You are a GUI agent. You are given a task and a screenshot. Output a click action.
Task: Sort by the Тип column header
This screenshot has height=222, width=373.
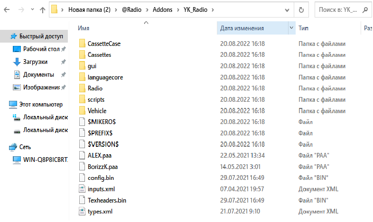(303, 28)
